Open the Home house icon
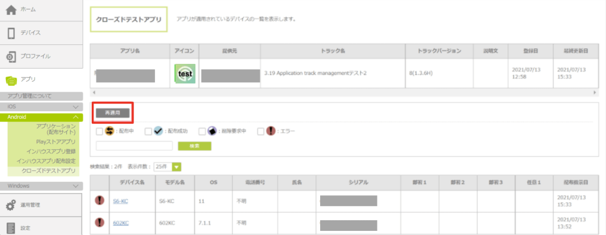The image size is (606, 235). pyautogui.click(x=11, y=10)
